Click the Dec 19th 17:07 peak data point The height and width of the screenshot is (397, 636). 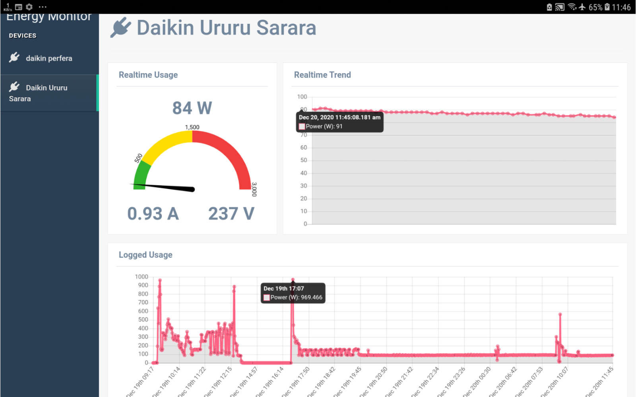click(x=293, y=280)
